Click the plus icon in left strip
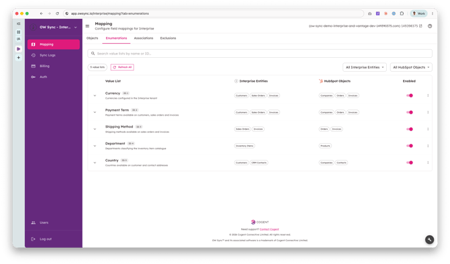450x264 pixels. [19, 58]
